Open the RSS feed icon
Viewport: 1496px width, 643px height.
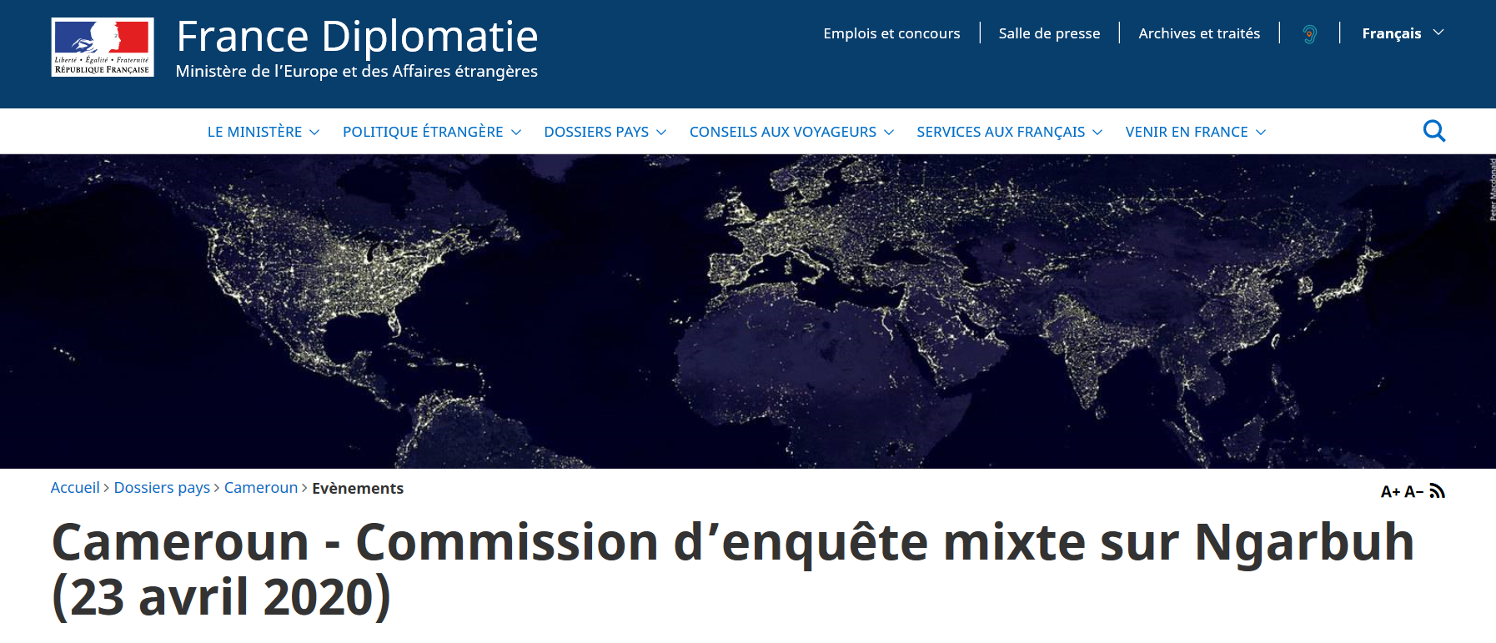[x=1437, y=491]
